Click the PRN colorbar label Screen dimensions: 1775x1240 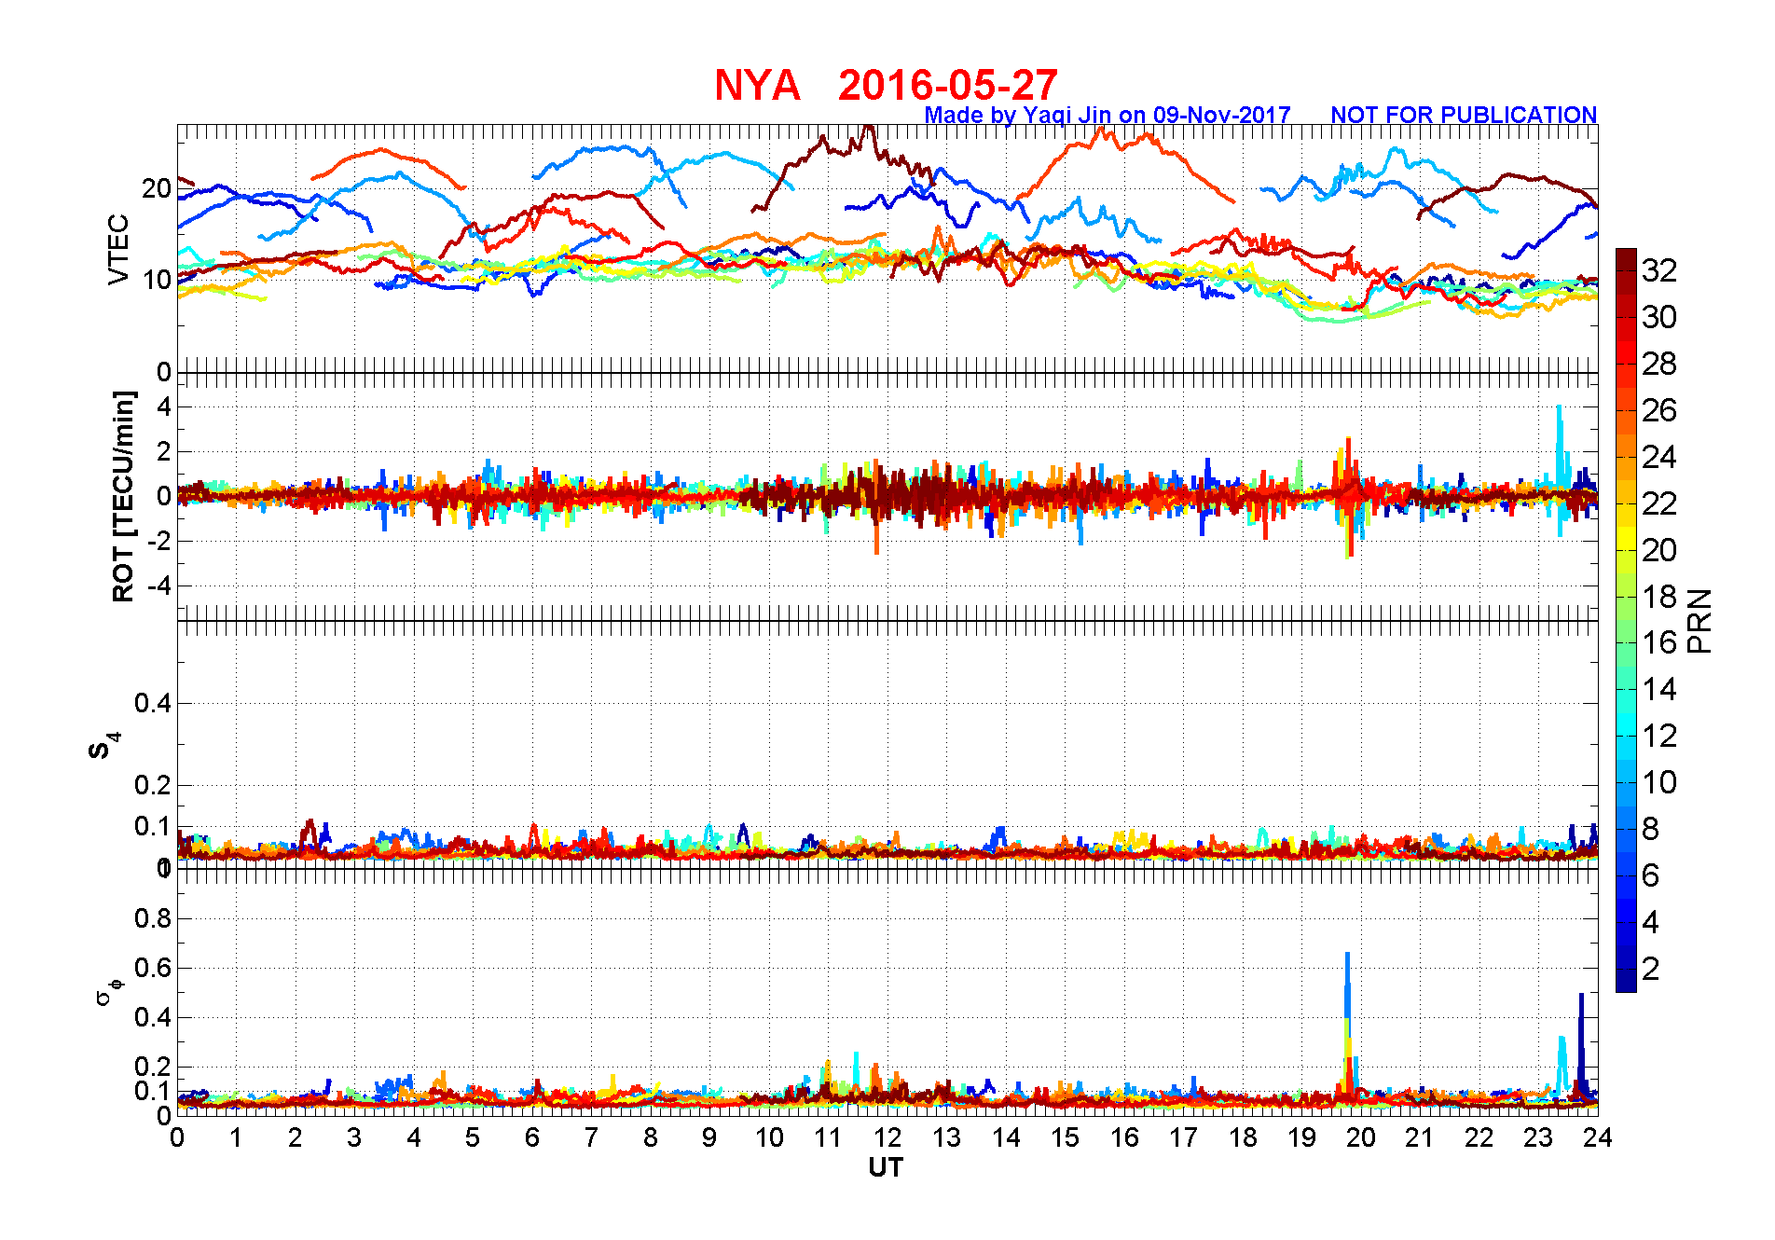pyautogui.click(x=1699, y=620)
